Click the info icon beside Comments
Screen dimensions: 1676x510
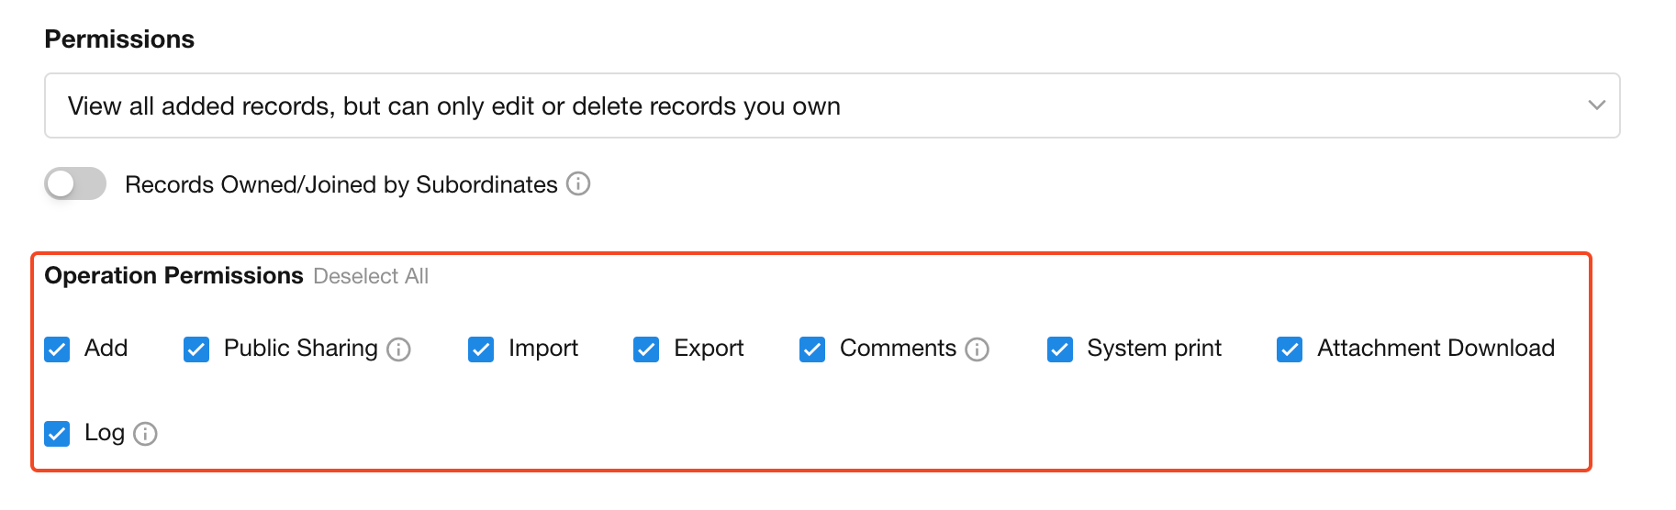(978, 349)
